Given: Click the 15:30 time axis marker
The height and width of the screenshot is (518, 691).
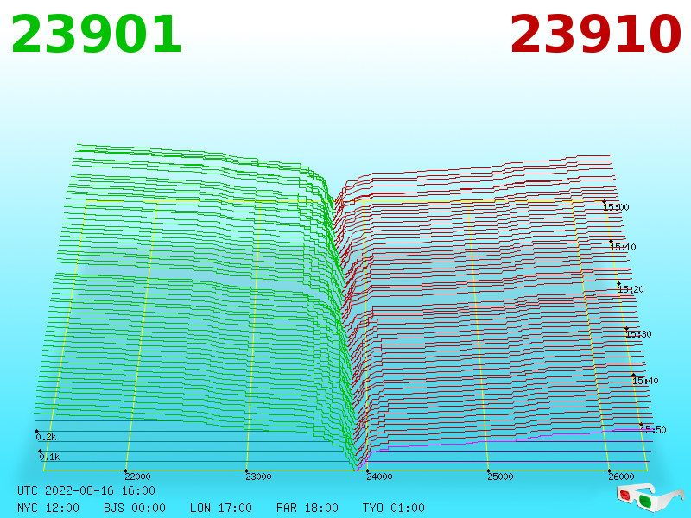Looking at the screenshot, I should 638,334.
